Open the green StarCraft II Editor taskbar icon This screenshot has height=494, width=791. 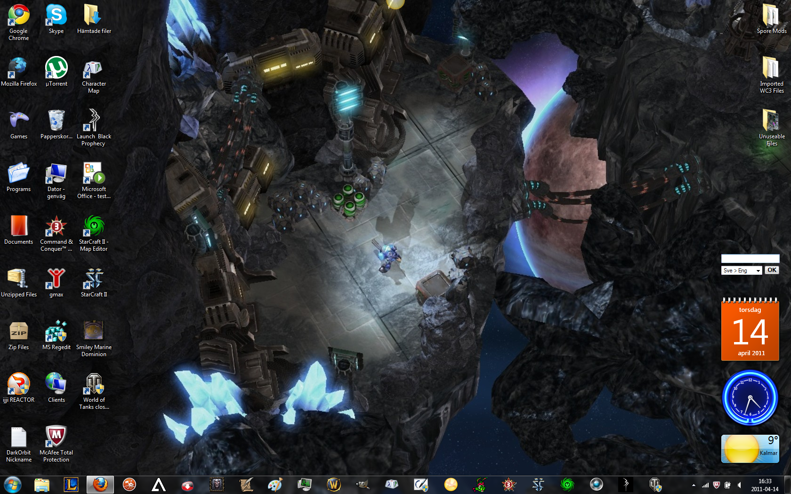567,485
